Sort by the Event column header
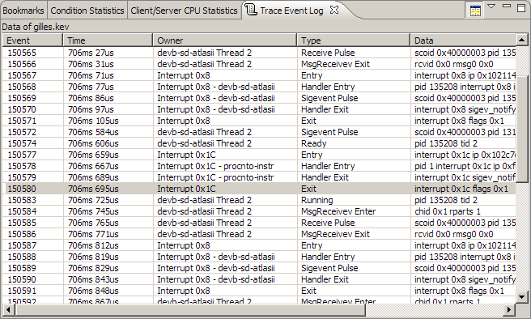The height and width of the screenshot is (319, 531). (32, 40)
